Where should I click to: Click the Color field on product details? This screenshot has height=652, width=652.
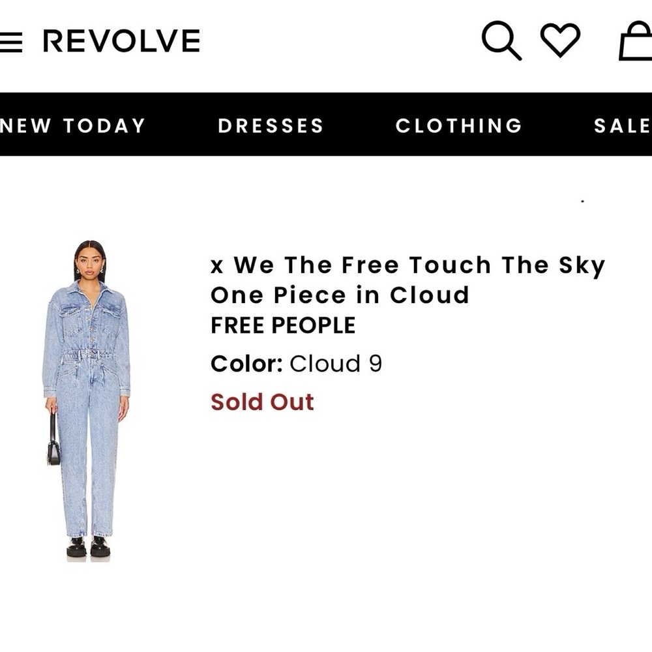click(x=243, y=364)
